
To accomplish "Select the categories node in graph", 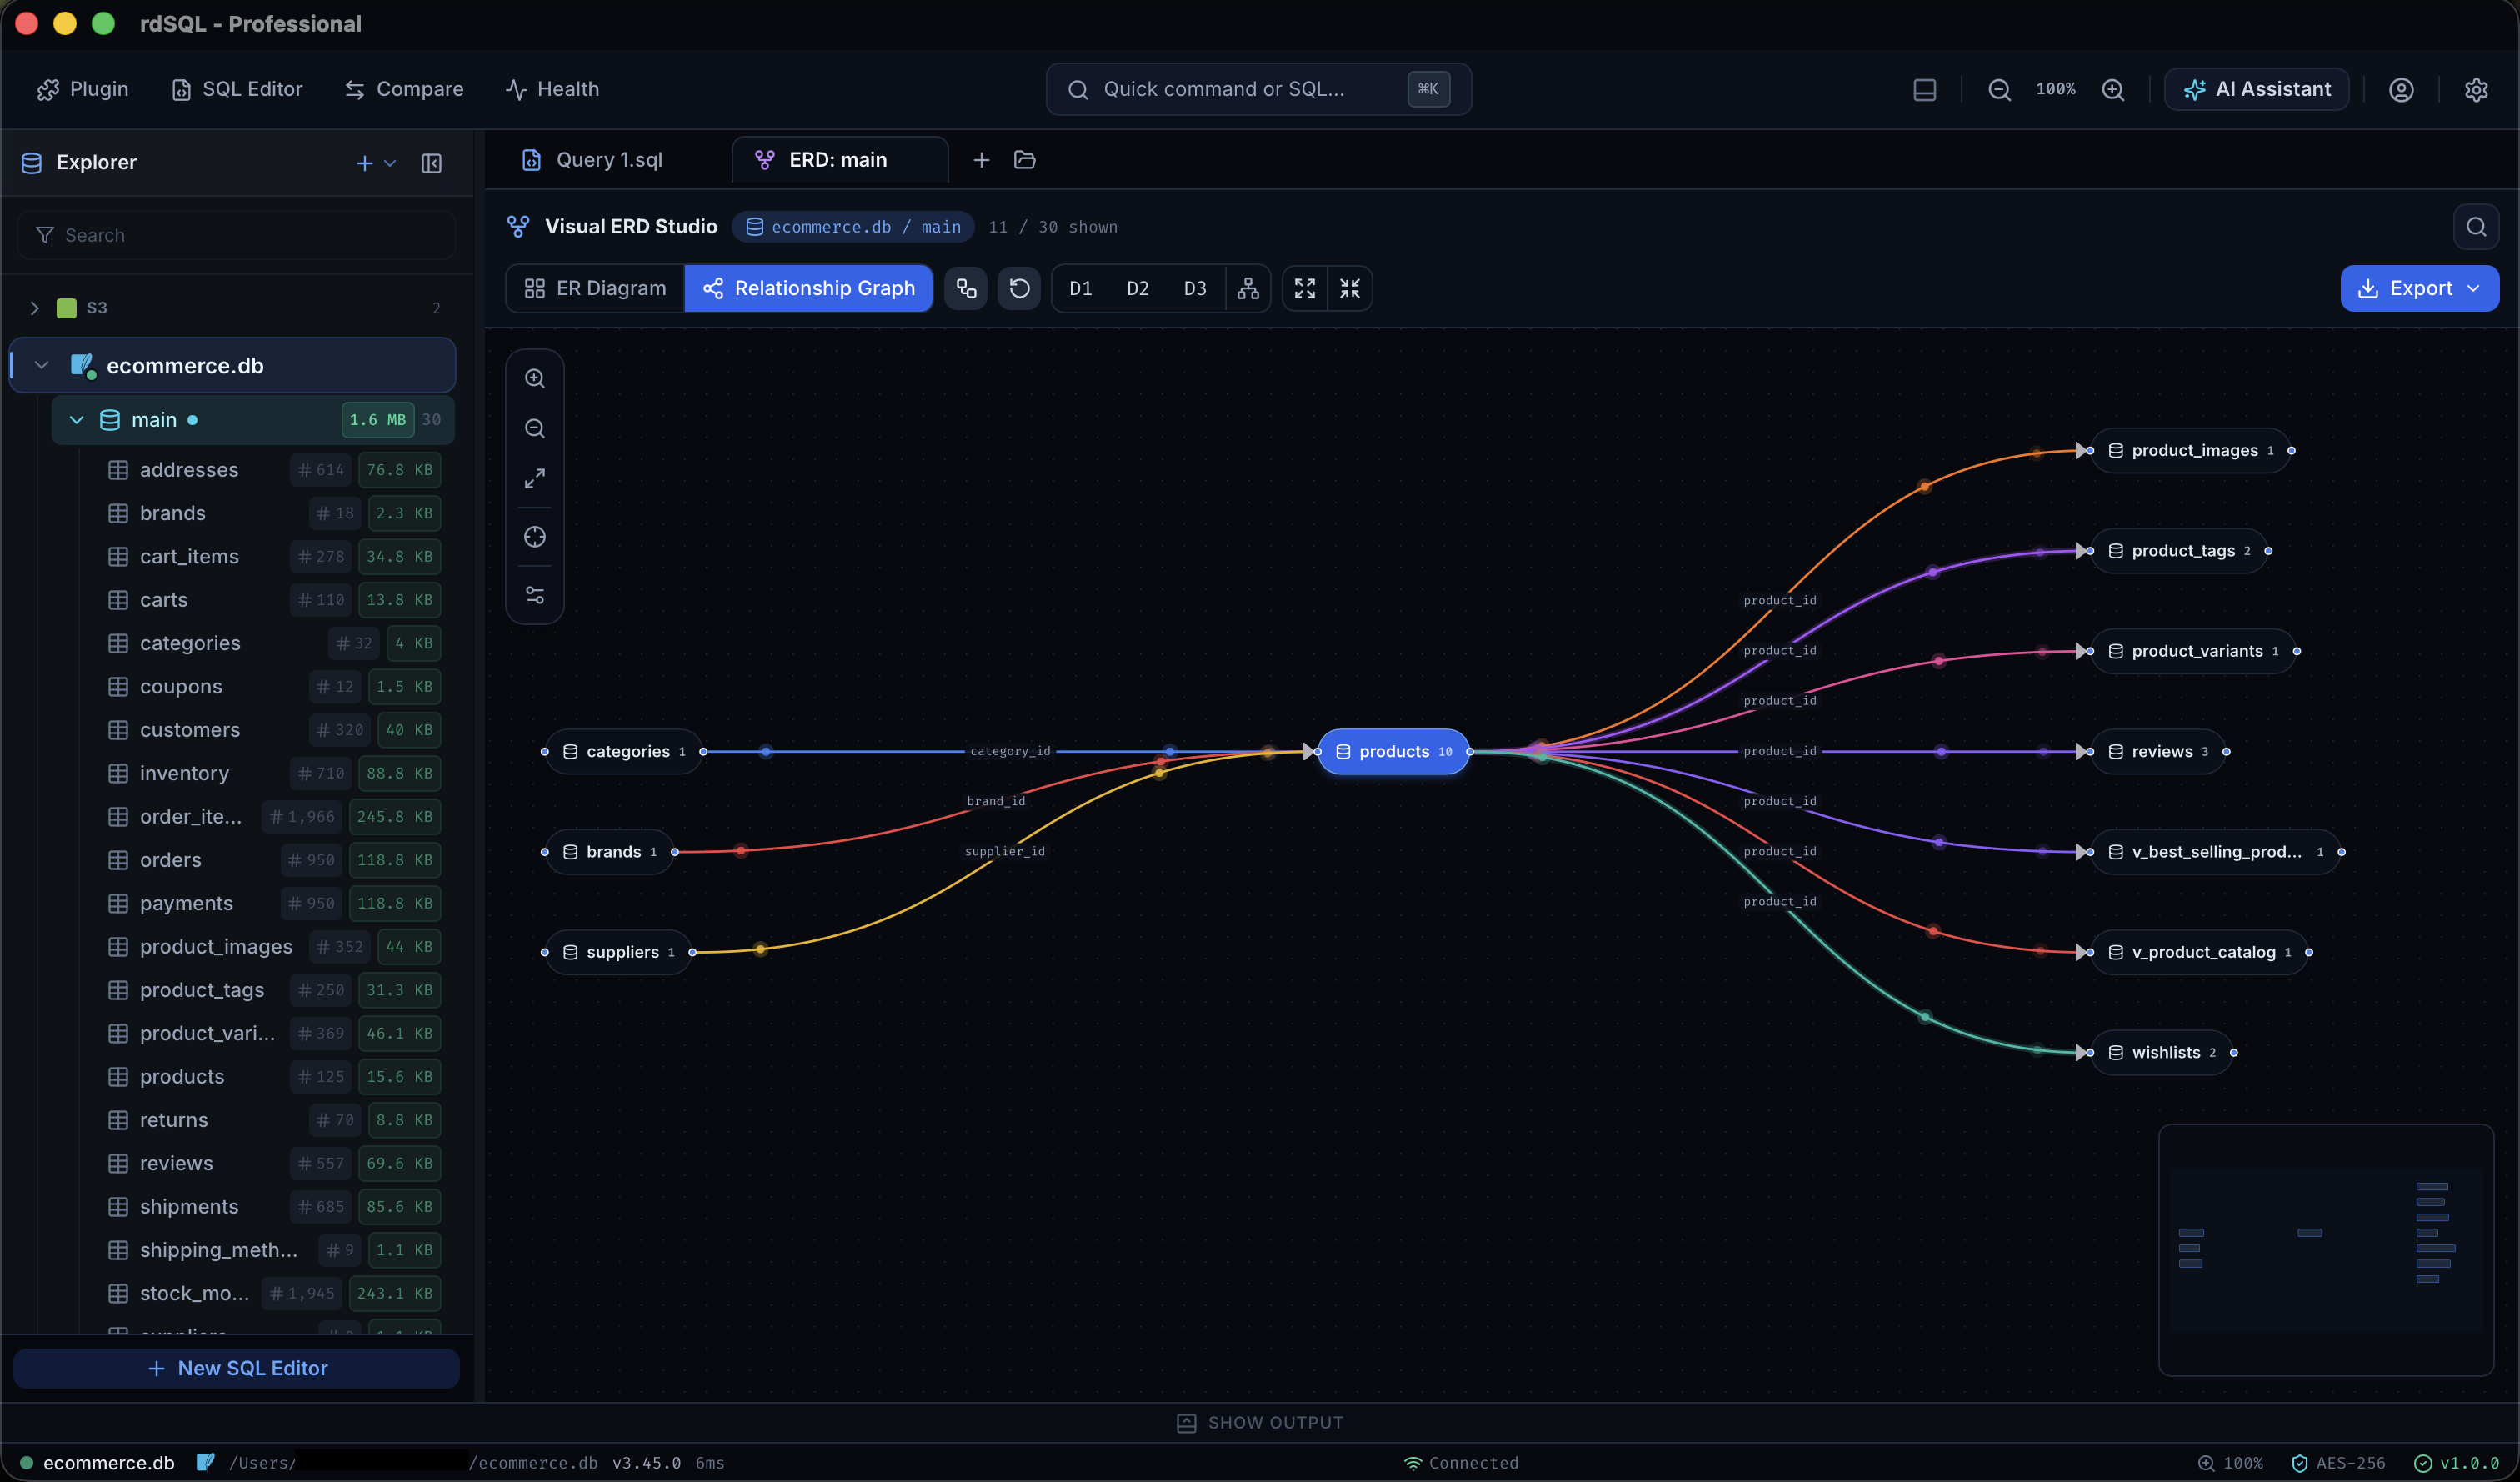I will point(624,751).
